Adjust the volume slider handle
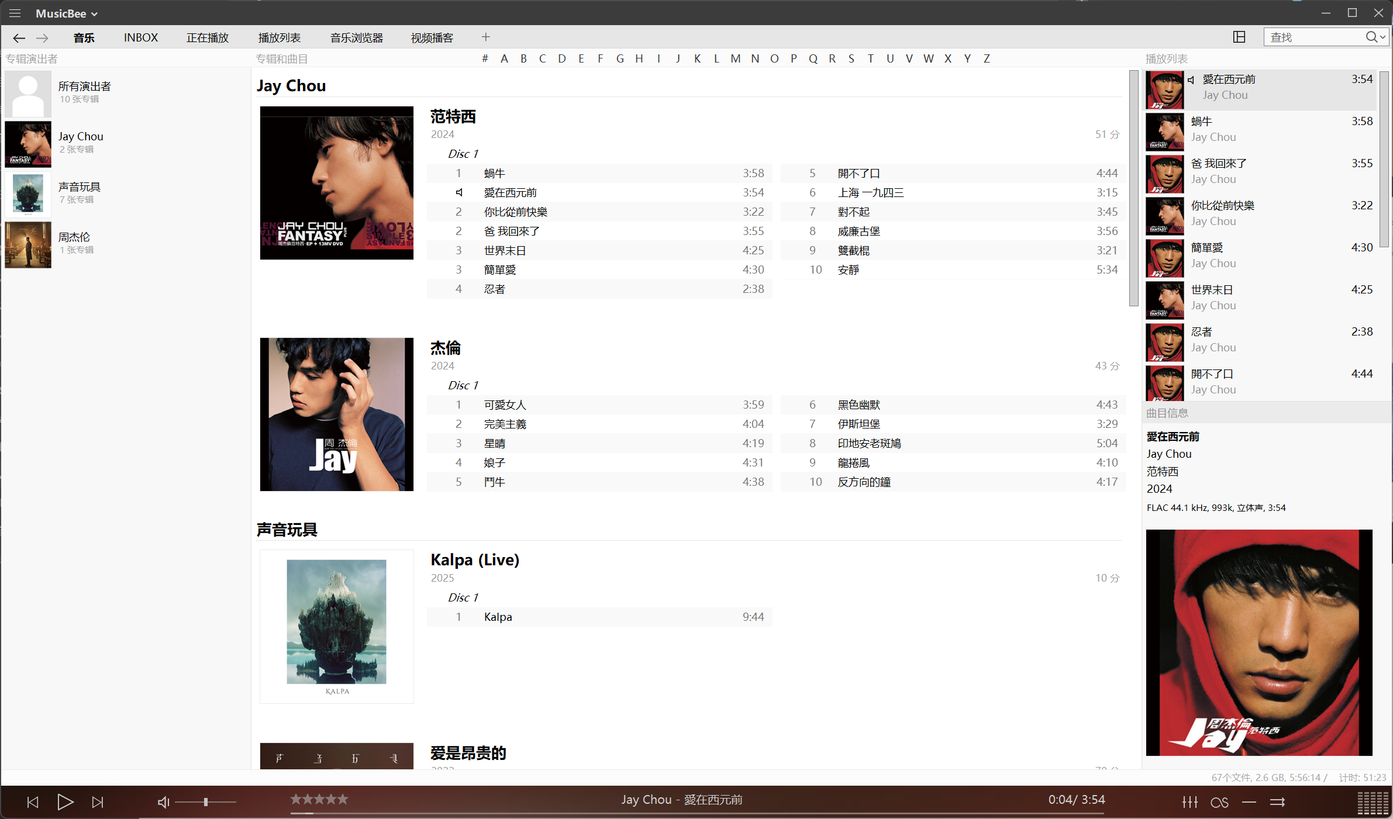1393x819 pixels. click(206, 802)
